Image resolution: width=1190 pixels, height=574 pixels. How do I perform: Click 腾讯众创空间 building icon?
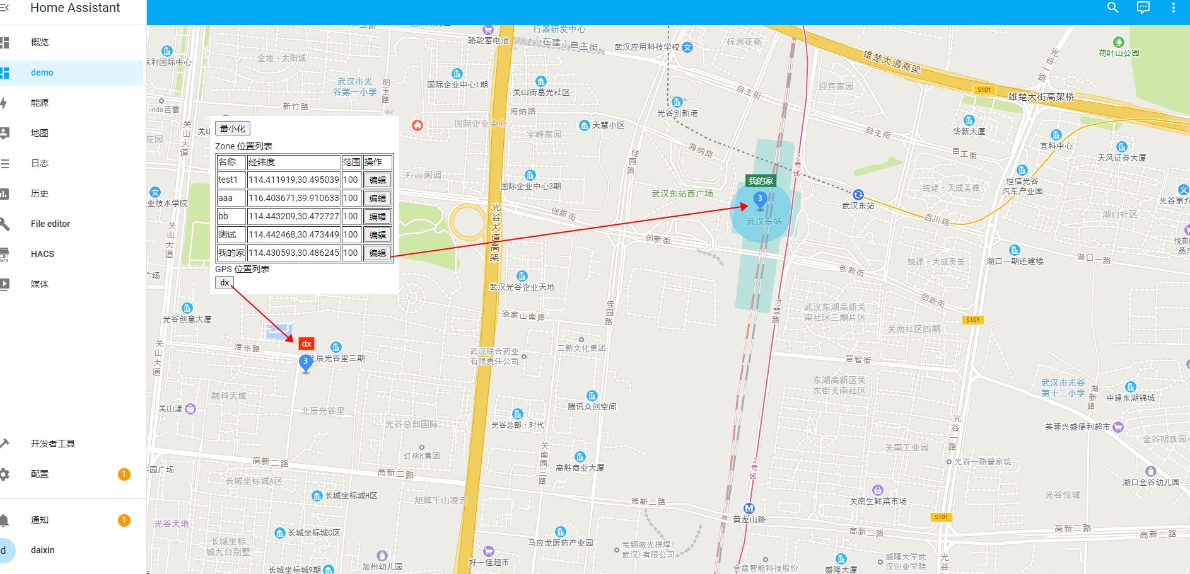(x=592, y=396)
